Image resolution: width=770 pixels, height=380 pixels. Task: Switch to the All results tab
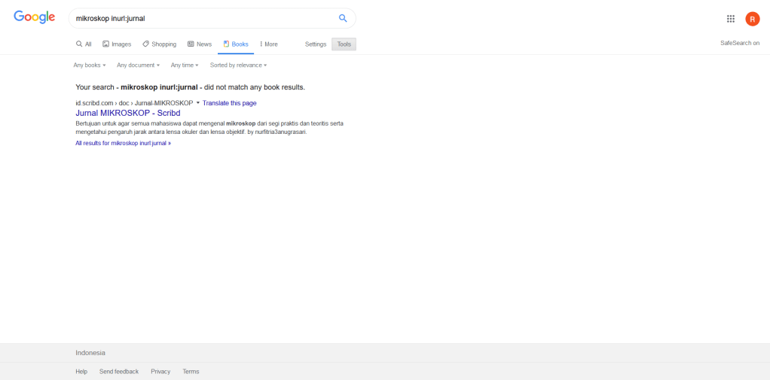tap(84, 44)
